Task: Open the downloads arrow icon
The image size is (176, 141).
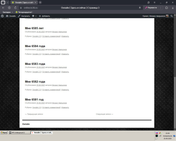Action: click(x=173, y=8)
